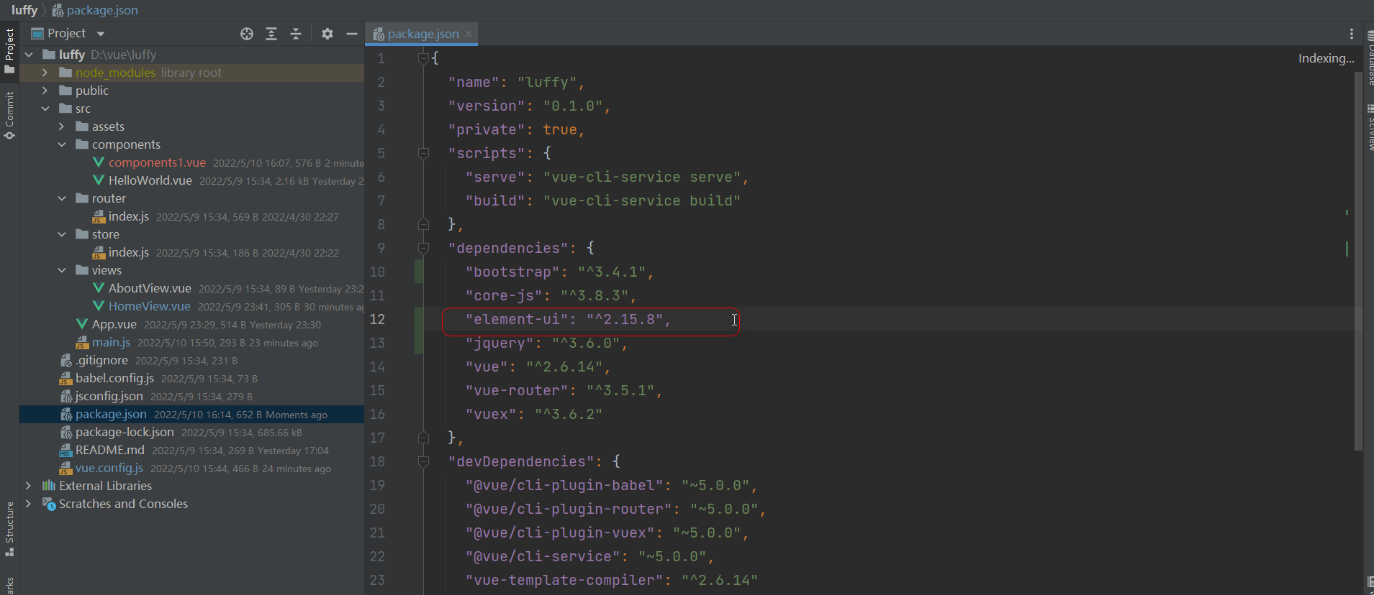
Task: Close the package.json editor tab
Action: point(469,34)
